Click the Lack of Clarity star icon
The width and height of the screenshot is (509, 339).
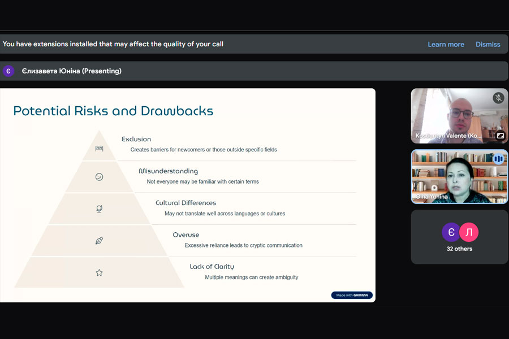tap(100, 272)
